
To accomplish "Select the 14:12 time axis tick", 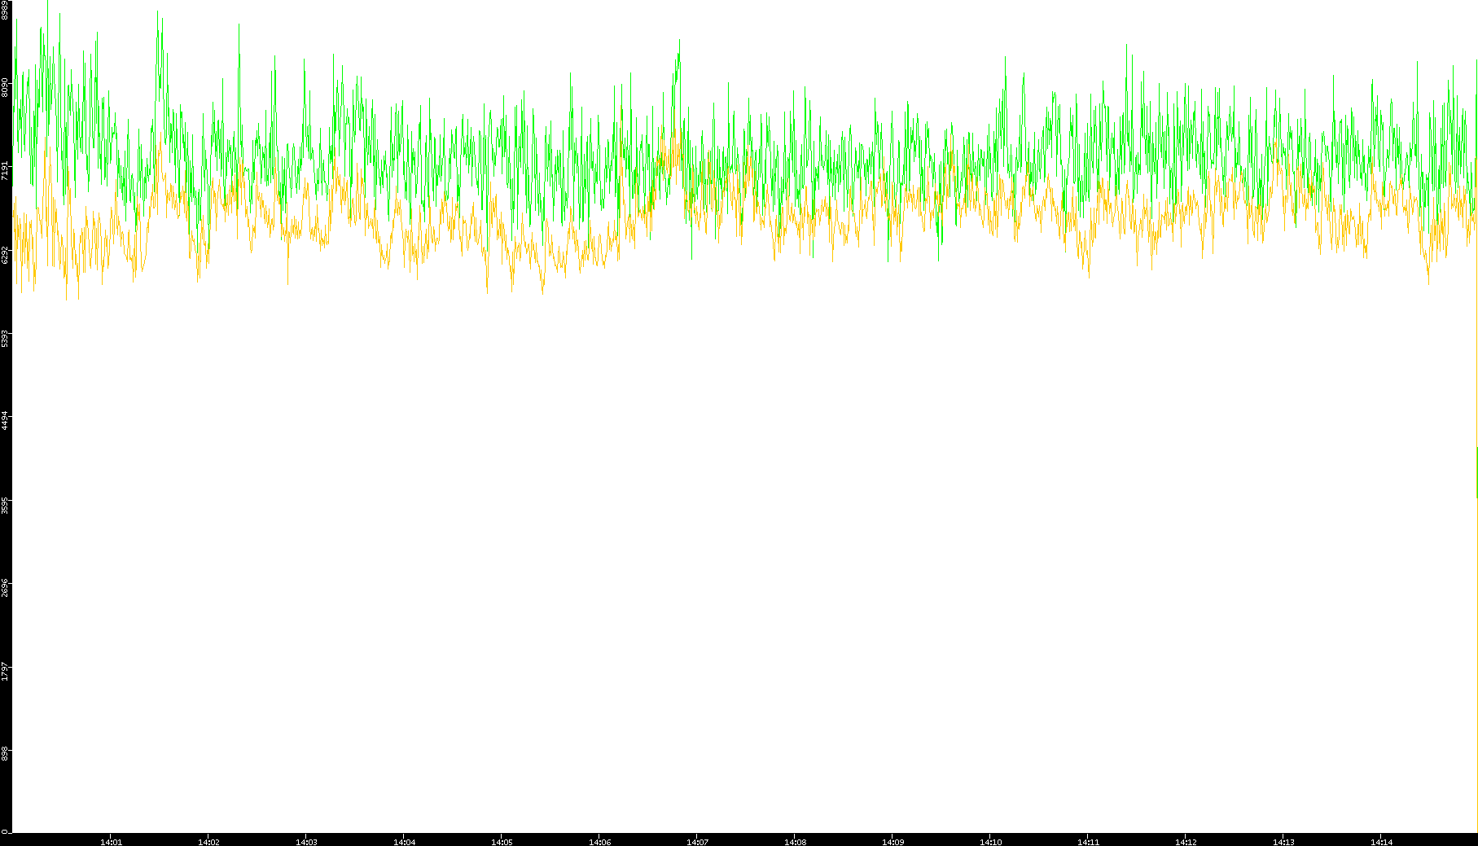I will pyautogui.click(x=1186, y=842).
